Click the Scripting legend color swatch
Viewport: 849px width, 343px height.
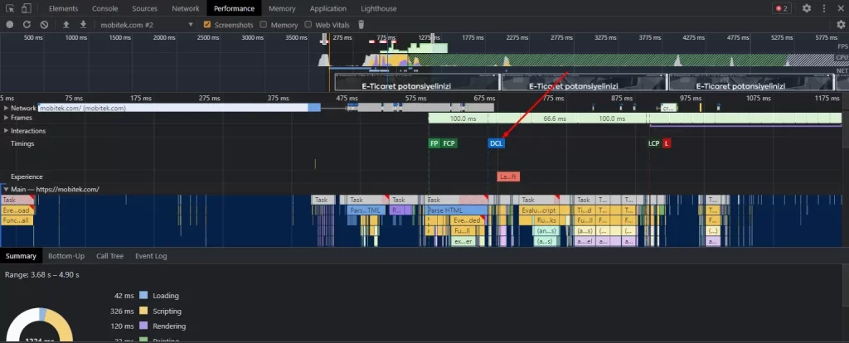tap(143, 311)
